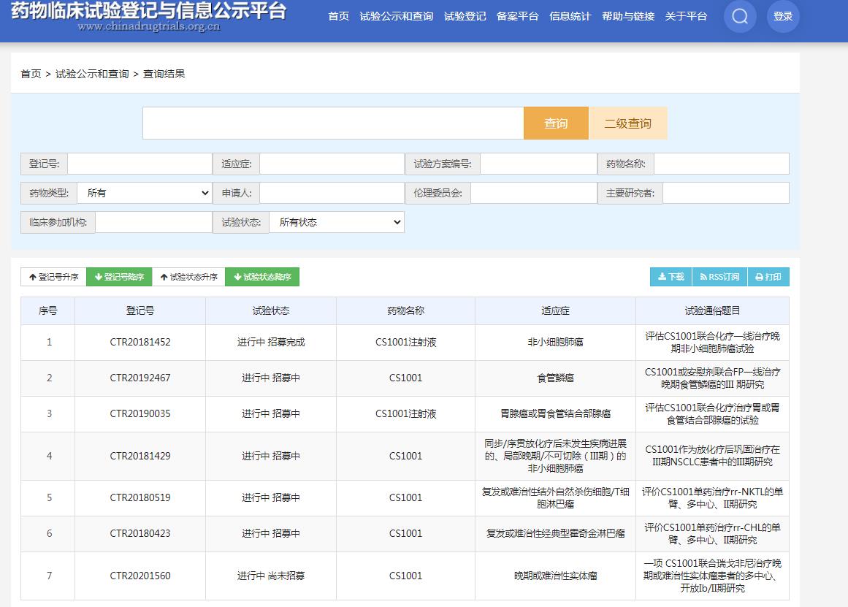The height and width of the screenshot is (607, 848).
Task: Click CS1001注射液 drug name in row 3
Action: [x=405, y=413]
